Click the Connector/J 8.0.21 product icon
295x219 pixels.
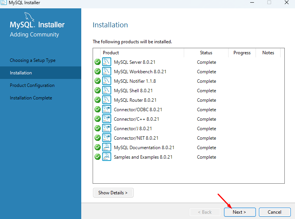point(106,128)
